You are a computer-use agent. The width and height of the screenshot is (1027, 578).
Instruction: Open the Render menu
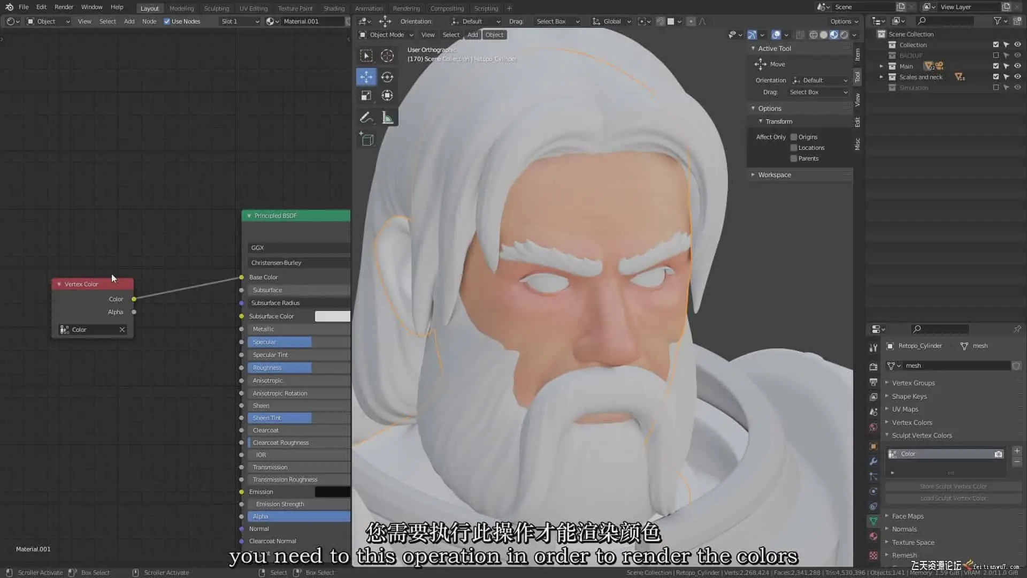point(64,7)
